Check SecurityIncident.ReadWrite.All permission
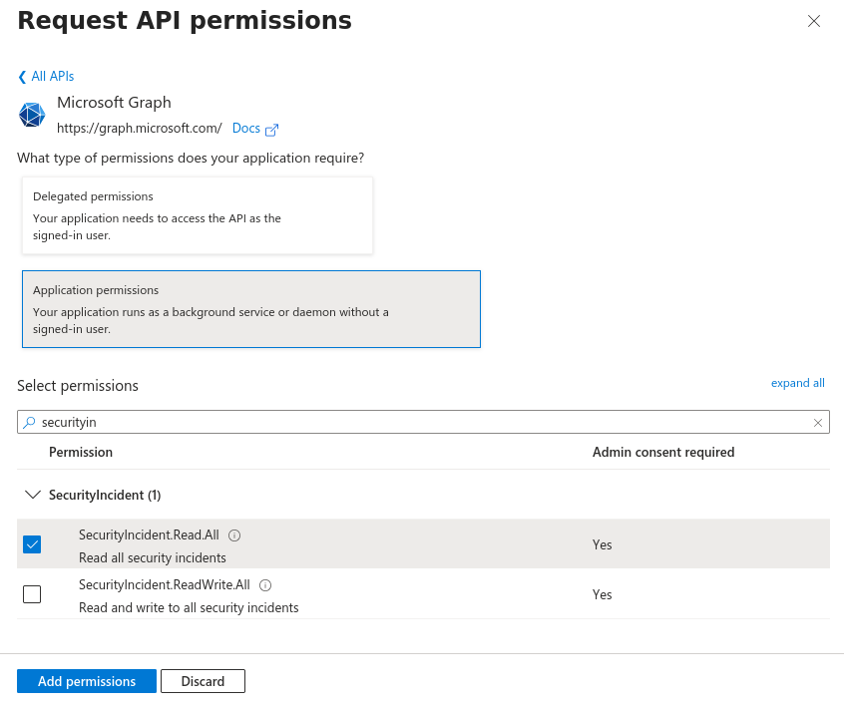Viewport: 844px width, 709px height. coord(32,594)
